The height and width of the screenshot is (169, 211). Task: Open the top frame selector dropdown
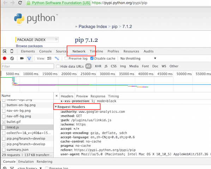(x=30, y=168)
